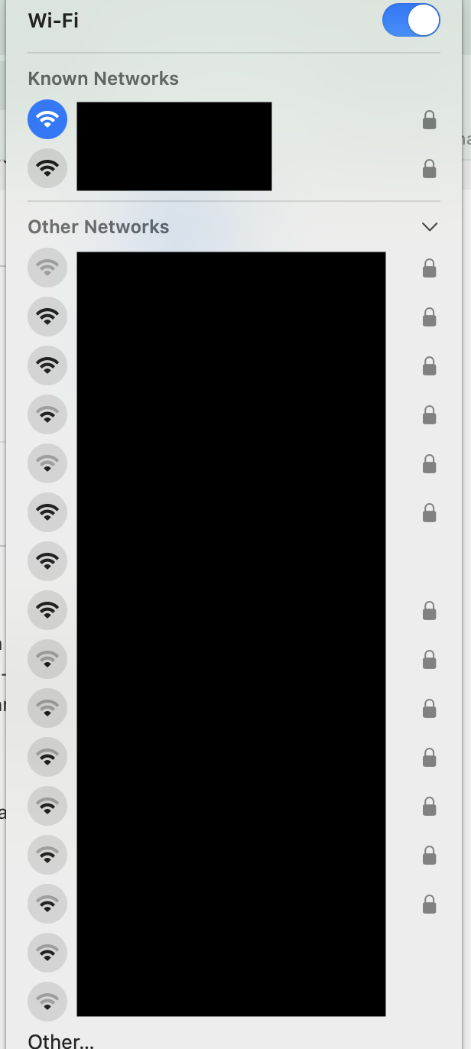Select the last Wi-Fi icon in Other Networks

[x=47, y=1000]
